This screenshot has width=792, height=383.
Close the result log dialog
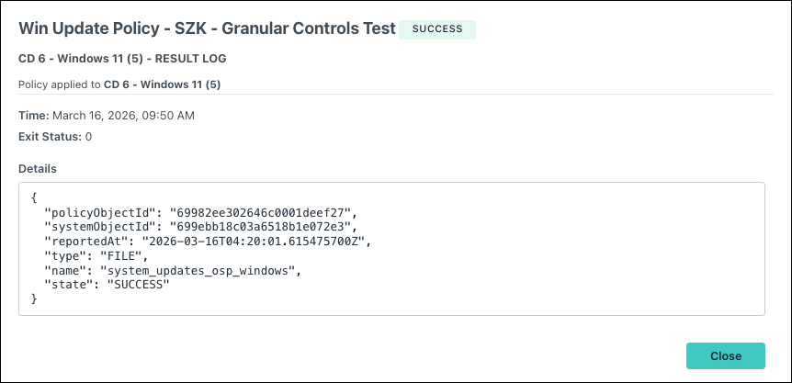[x=725, y=355]
